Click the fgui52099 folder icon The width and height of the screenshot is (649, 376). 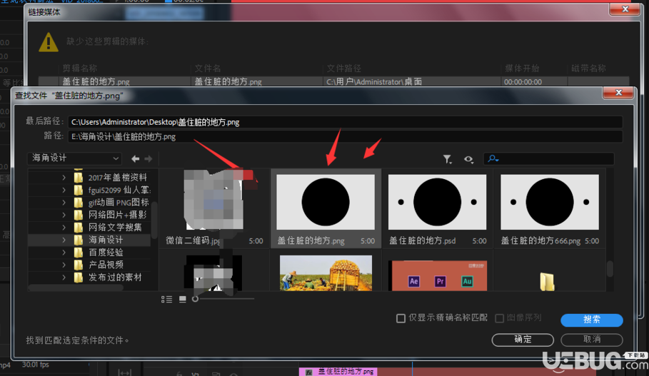pyautogui.click(x=79, y=190)
